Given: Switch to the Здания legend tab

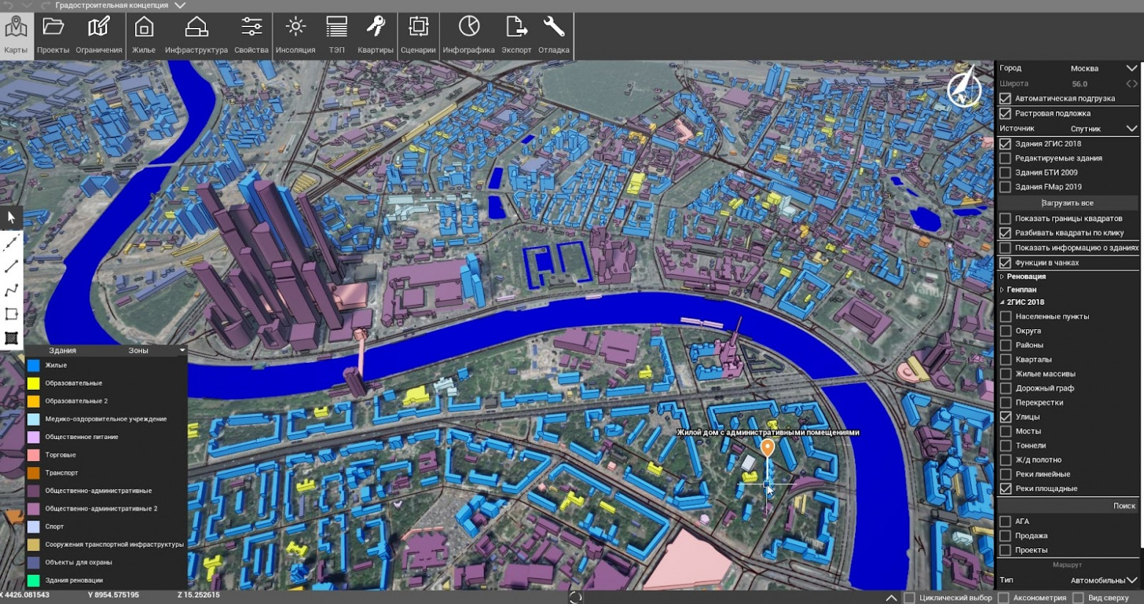Looking at the screenshot, I should [62, 350].
